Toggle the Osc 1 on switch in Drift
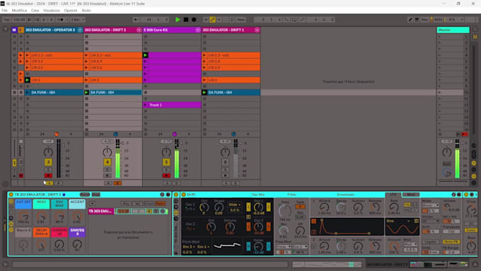Viewport: 481px width, 271px height. coord(248,207)
